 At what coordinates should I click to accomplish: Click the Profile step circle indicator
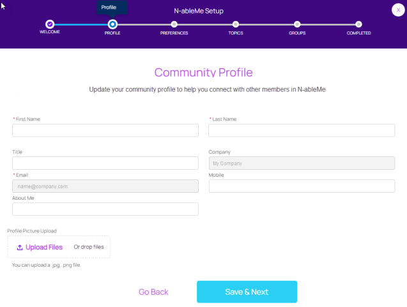(112, 24)
